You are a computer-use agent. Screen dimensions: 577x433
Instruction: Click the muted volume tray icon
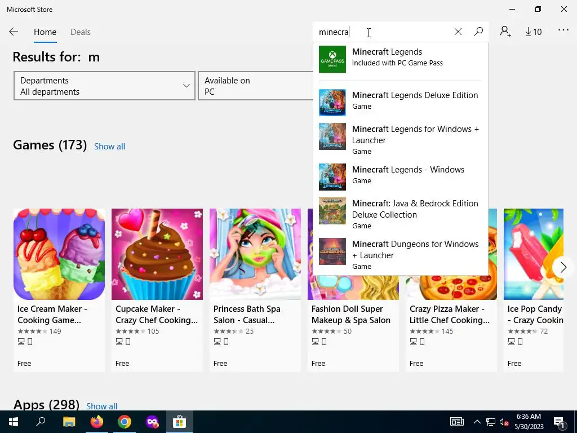click(x=504, y=422)
